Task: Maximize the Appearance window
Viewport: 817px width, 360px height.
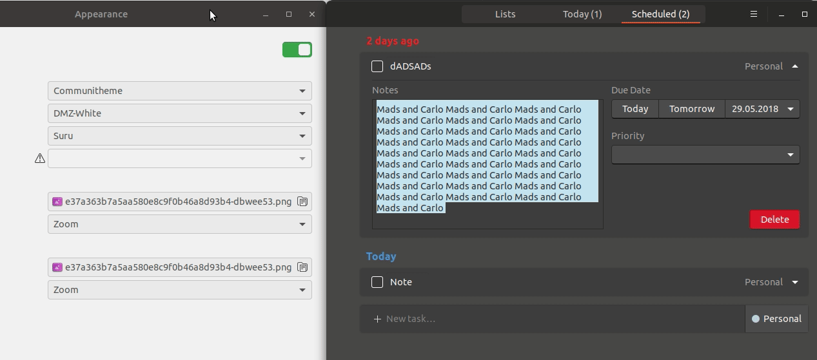Action: [x=289, y=14]
